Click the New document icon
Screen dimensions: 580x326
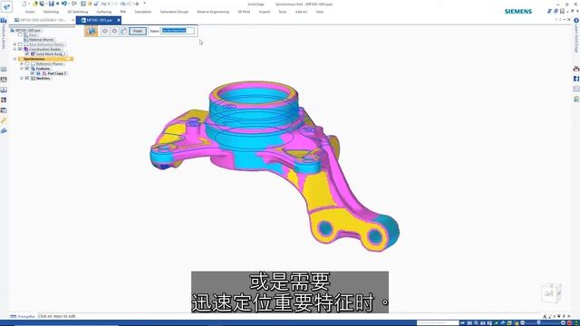pos(24,4)
